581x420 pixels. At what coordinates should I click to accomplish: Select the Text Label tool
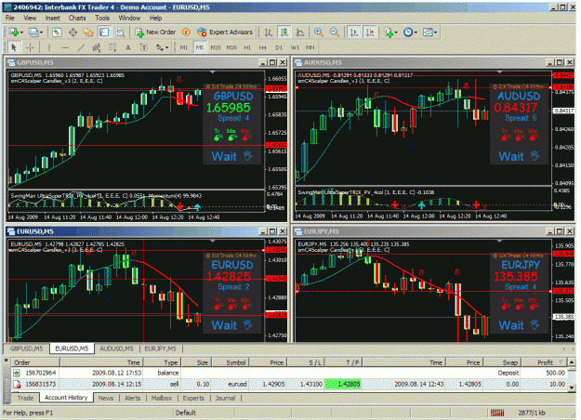pyautogui.click(x=144, y=47)
